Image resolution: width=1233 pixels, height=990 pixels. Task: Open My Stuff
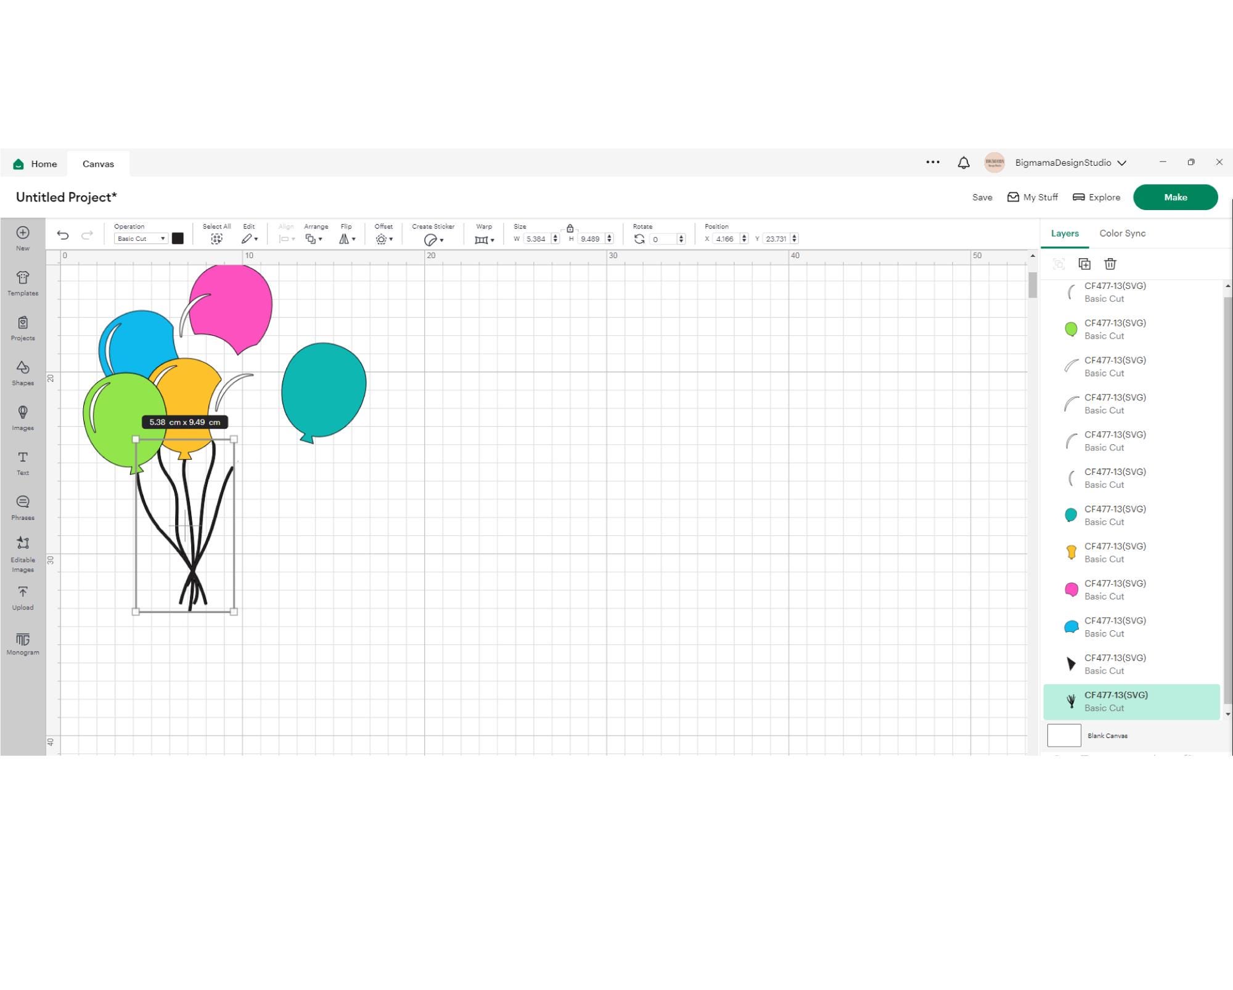click(x=1033, y=197)
